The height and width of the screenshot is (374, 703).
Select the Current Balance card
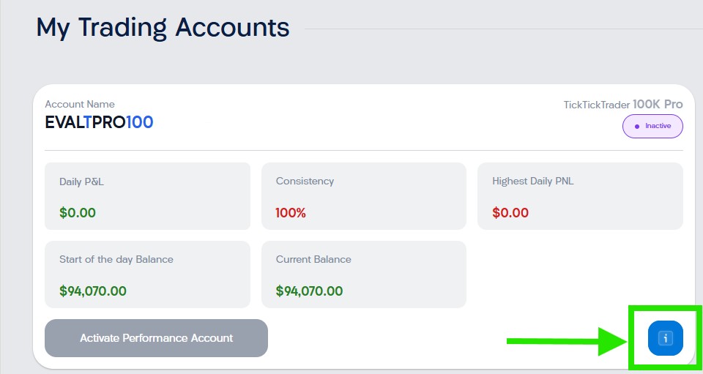click(364, 274)
